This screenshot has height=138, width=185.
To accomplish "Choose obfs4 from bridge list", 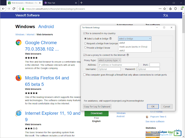I will coord(135,43).
